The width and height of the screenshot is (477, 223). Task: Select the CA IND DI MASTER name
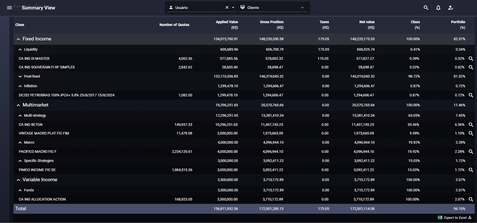click(34, 58)
